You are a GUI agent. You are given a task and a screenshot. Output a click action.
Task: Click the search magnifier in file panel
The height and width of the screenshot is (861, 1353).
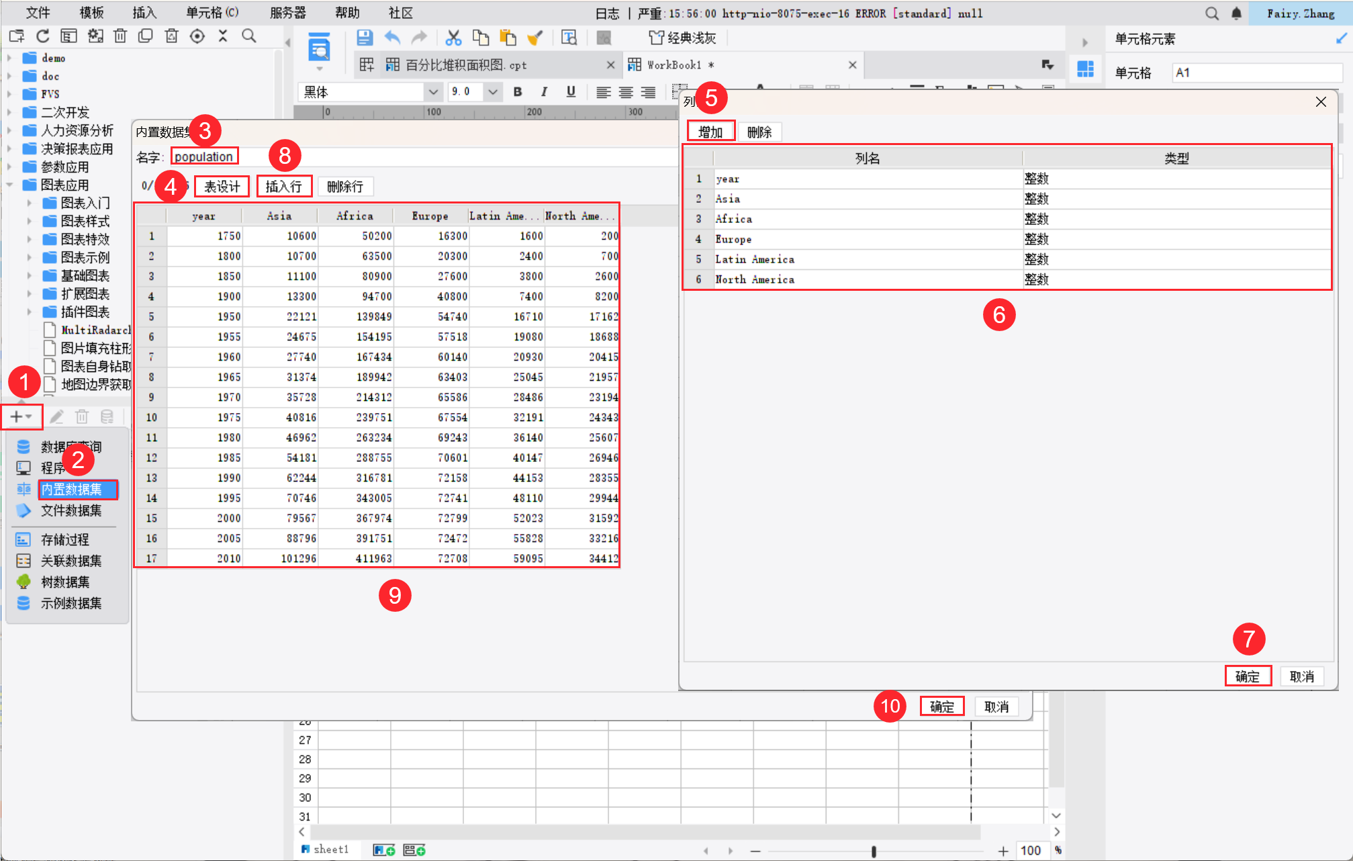249,36
